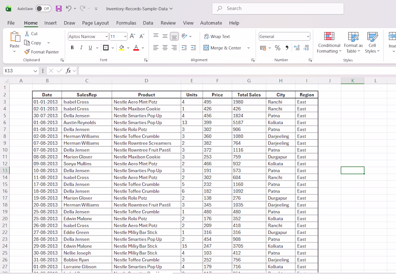This screenshot has width=396, height=274.
Task: Click the Center text alignment icon
Action: tap(165, 48)
